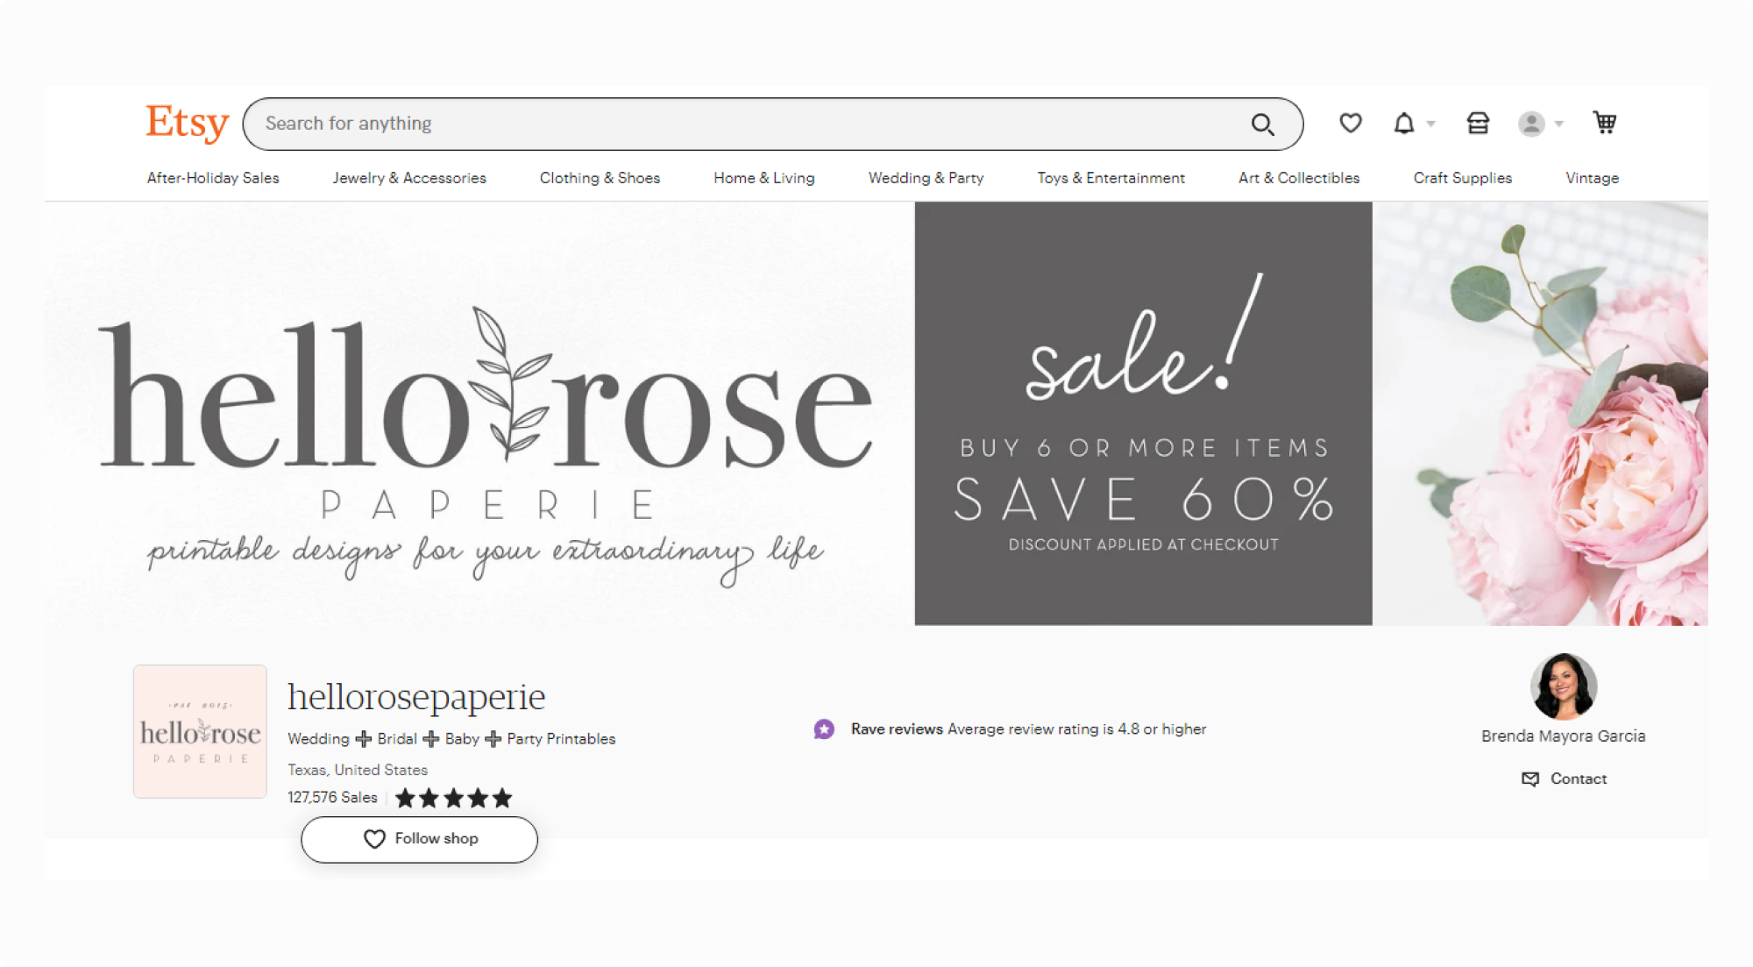1753x967 pixels.
Task: Open Shop Manager storefront icon
Action: click(x=1478, y=124)
